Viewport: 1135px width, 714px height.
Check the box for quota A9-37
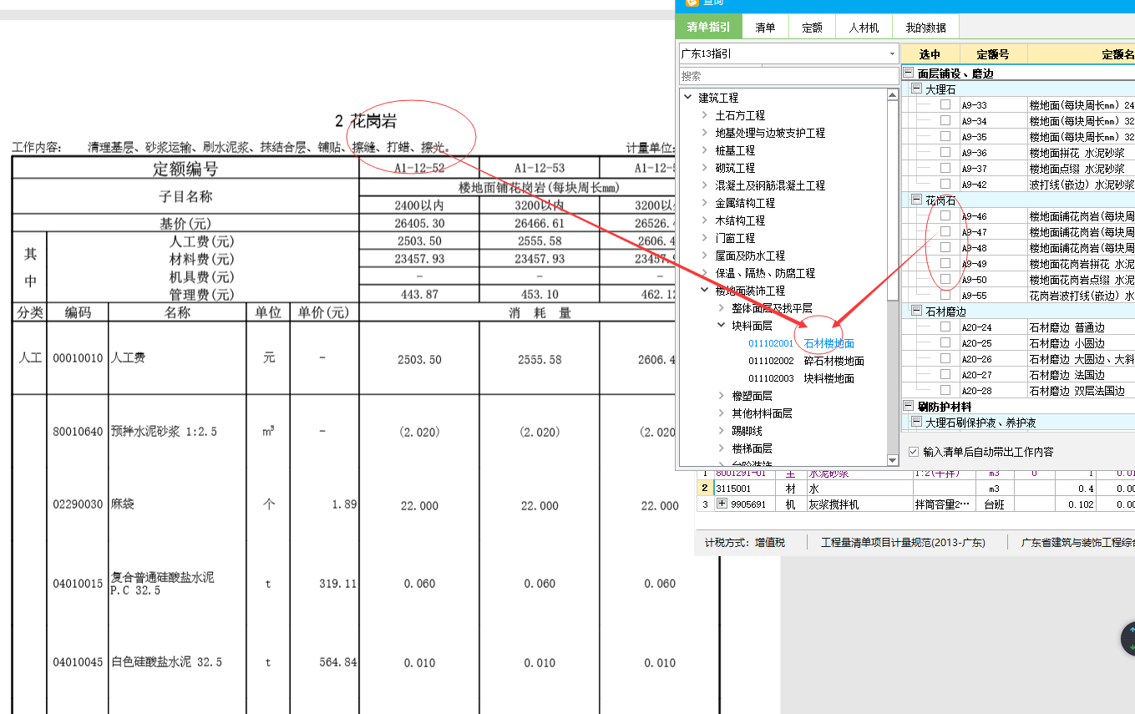coord(945,169)
